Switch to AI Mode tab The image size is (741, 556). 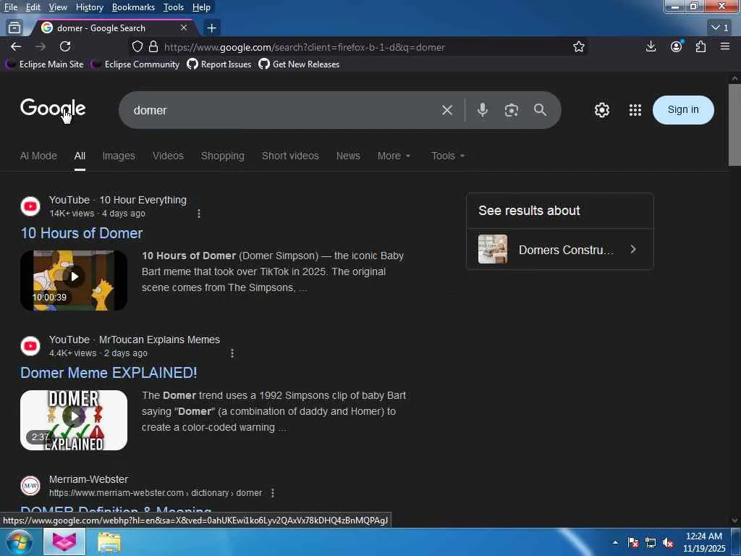click(x=38, y=156)
